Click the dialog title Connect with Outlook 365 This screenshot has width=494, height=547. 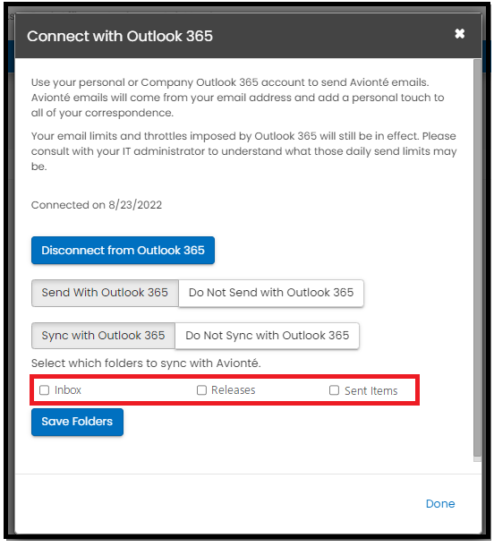pyautogui.click(x=120, y=37)
